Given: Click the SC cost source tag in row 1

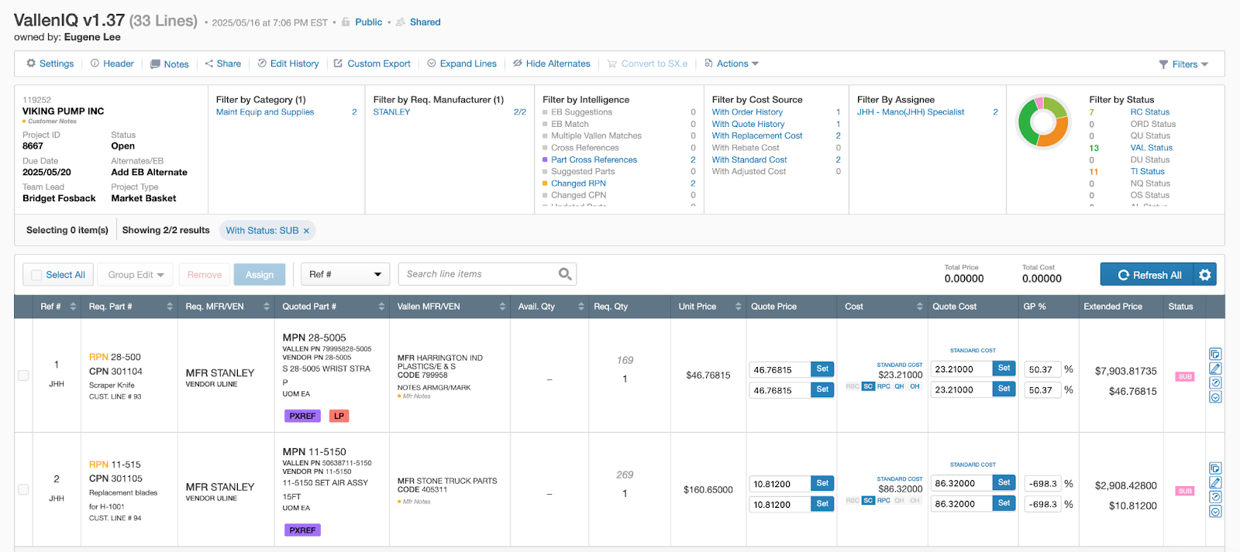Looking at the screenshot, I should (x=868, y=386).
